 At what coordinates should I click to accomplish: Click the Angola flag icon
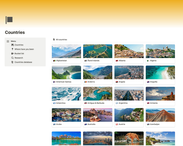(117, 82)
